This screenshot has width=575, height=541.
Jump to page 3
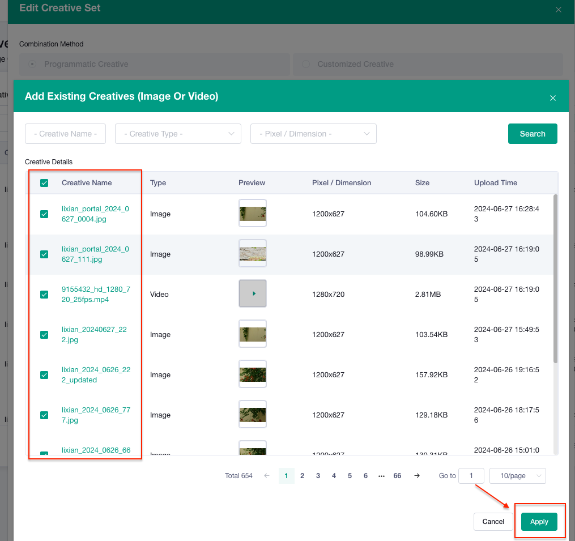(x=318, y=476)
